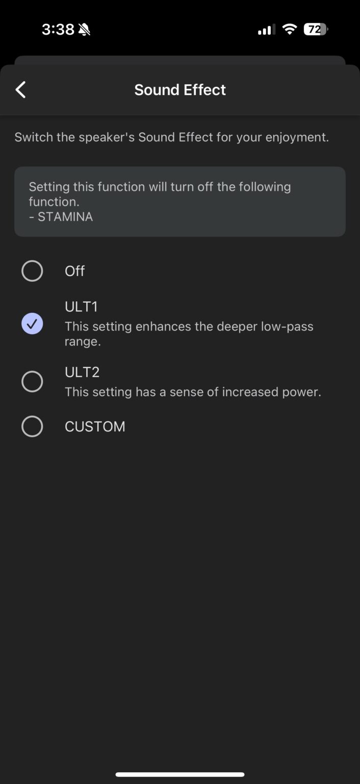Tap the instruction text about switching Sound Effect
360x784 pixels.
[171, 137]
